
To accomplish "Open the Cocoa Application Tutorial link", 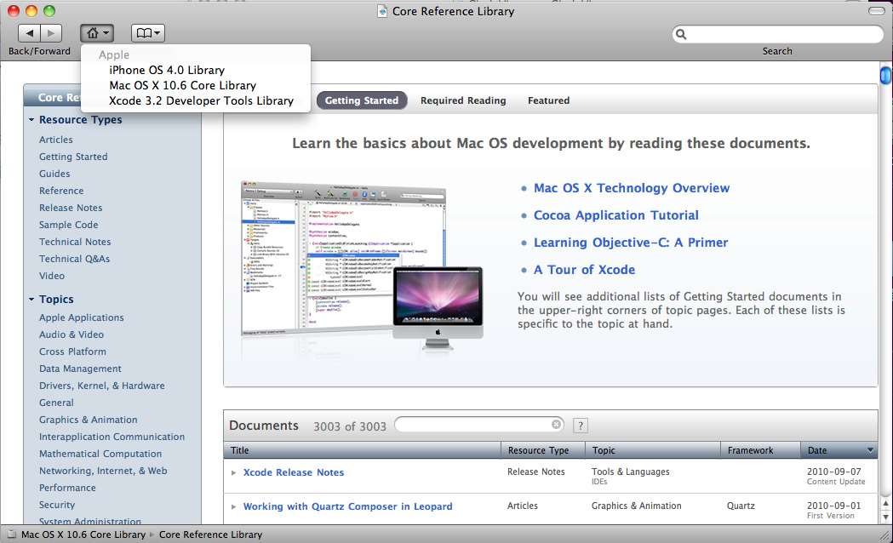I will [x=615, y=215].
